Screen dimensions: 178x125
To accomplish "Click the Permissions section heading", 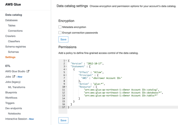I will [x=67, y=47].
